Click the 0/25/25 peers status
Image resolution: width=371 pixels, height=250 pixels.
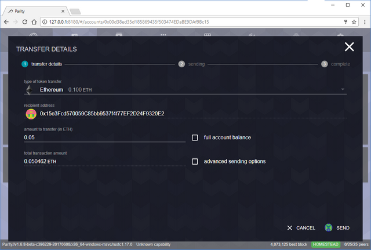357,244
